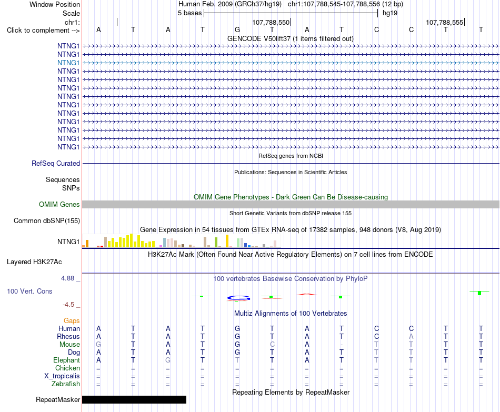Viewport: 500px width, 412px height.
Task: Open the OMIM Gene Phenotypes track title
Action: point(291,197)
